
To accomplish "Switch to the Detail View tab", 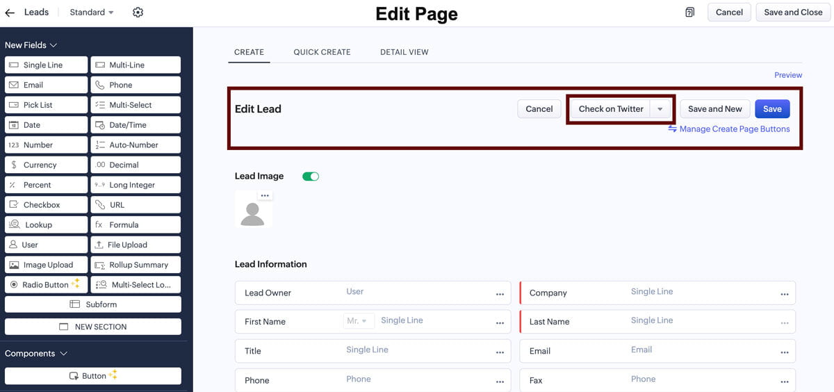I will click(x=404, y=52).
